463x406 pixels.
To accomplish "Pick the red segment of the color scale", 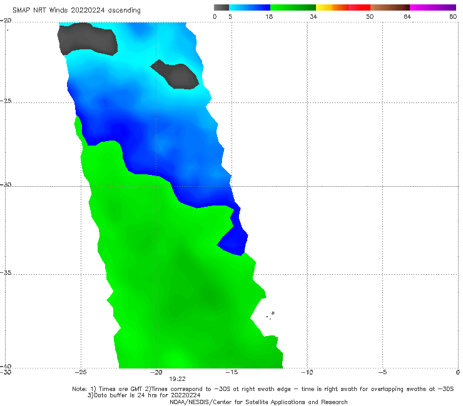I will point(359,7).
